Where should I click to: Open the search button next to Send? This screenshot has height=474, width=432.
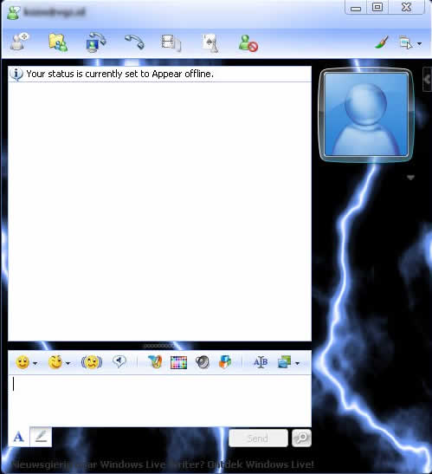tap(301, 438)
